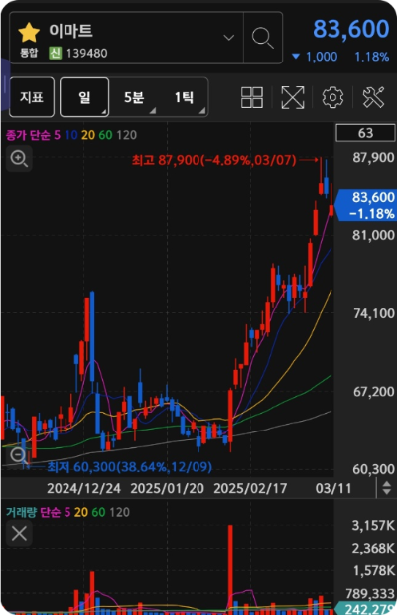Switch to the 1틱 chart period
This screenshot has height=615, width=397.
184,97
